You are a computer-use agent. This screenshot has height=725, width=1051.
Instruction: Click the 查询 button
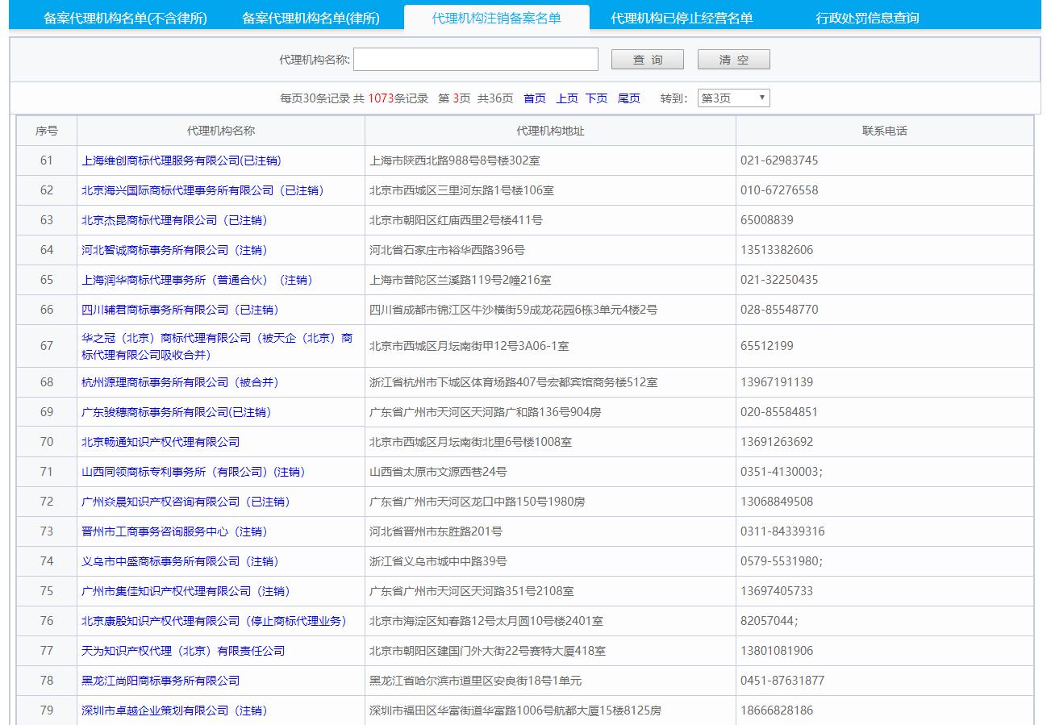tap(648, 60)
